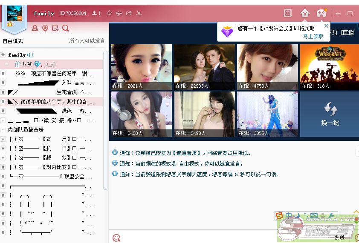Click the airplane icon beside the star
This screenshot has width=359, height=243.
pos(119,13)
